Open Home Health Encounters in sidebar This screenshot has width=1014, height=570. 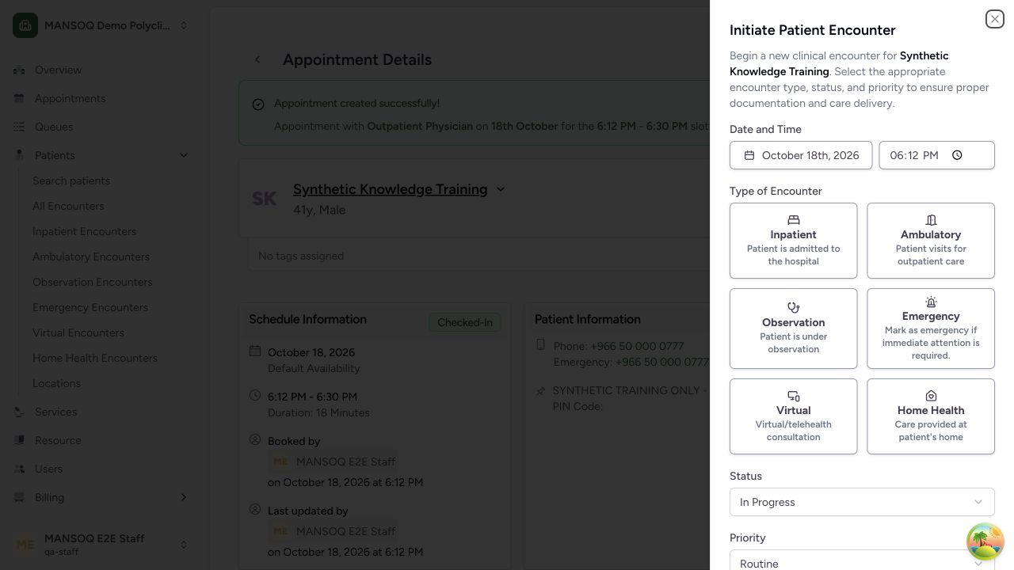pyautogui.click(x=95, y=358)
